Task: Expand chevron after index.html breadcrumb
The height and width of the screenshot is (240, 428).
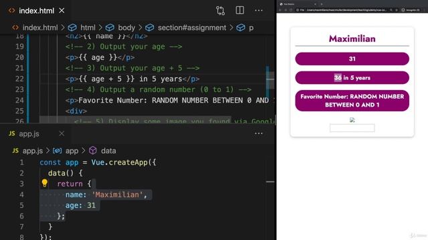Action: pyautogui.click(x=63, y=28)
